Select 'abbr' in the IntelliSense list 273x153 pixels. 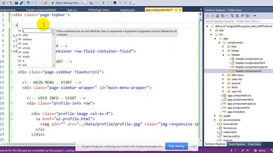point(26,35)
